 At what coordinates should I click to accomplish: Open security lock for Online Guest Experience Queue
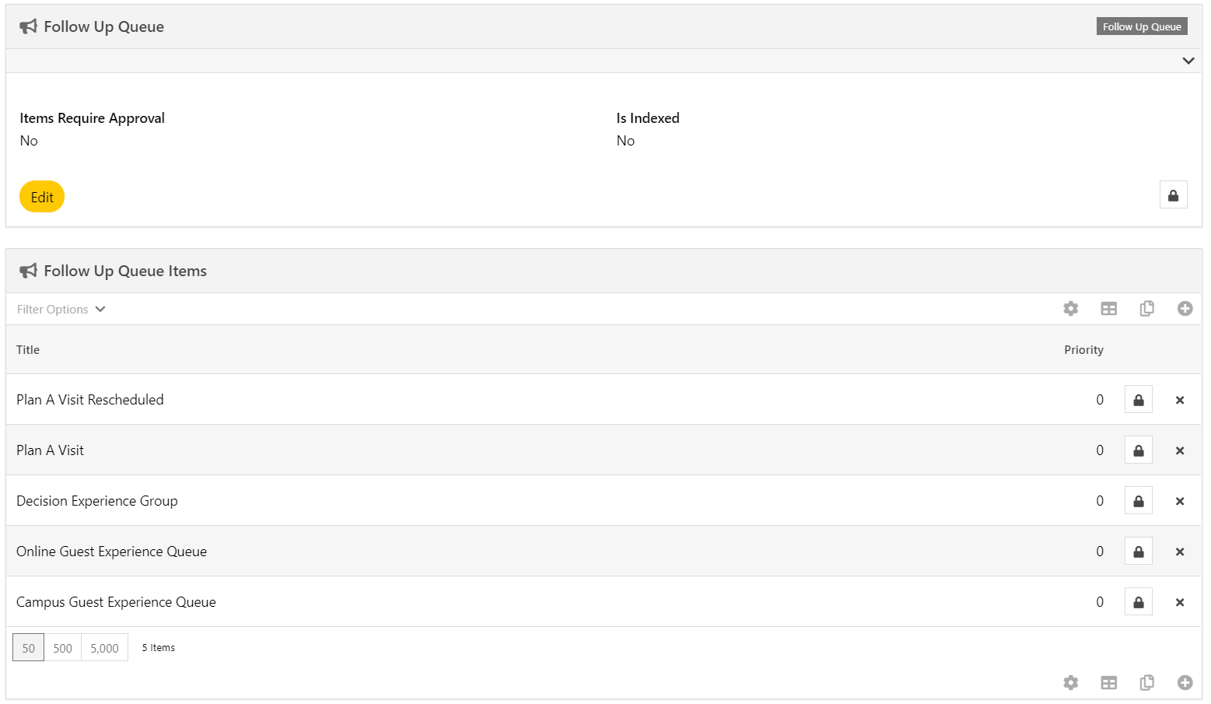1139,552
